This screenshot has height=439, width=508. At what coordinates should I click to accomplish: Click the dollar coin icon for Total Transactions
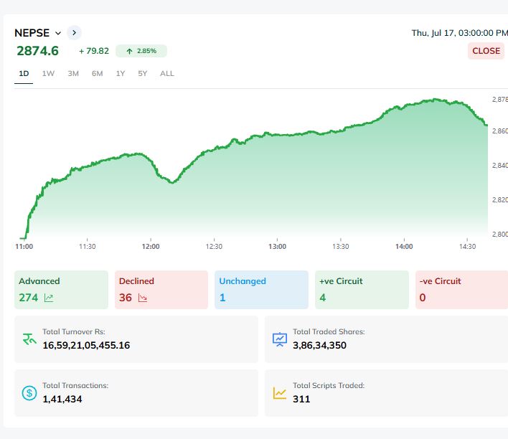29,392
